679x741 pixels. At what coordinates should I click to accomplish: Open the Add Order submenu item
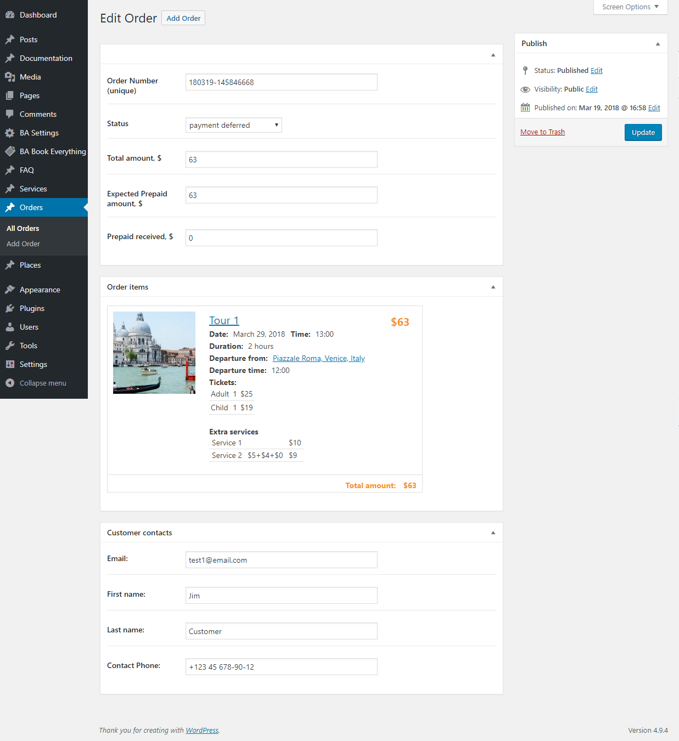coord(23,244)
